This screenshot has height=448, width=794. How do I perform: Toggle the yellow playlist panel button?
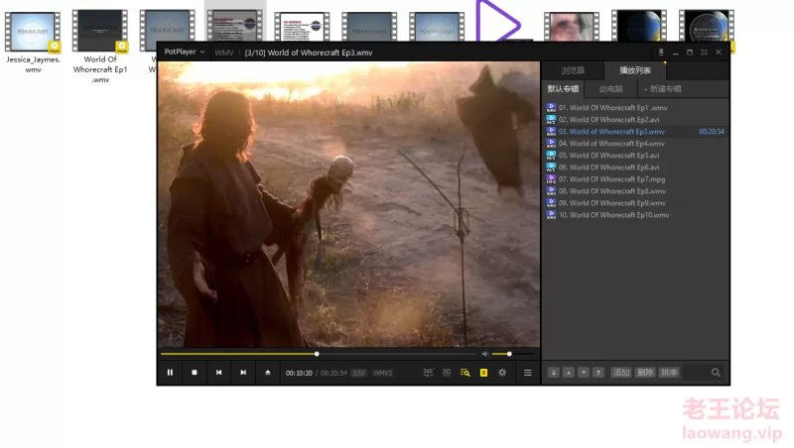[483, 373]
